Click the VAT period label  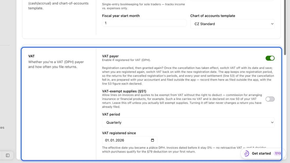click(x=111, y=115)
